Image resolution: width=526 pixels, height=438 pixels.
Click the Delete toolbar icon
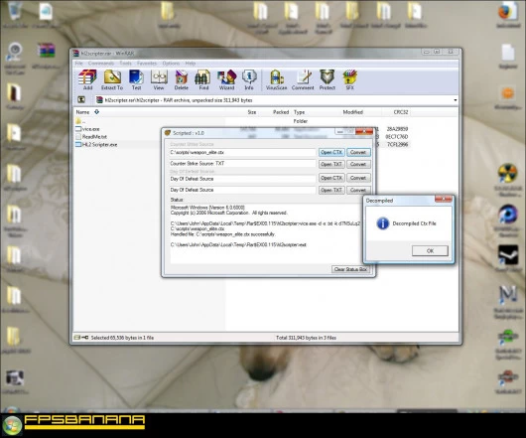[x=182, y=79]
